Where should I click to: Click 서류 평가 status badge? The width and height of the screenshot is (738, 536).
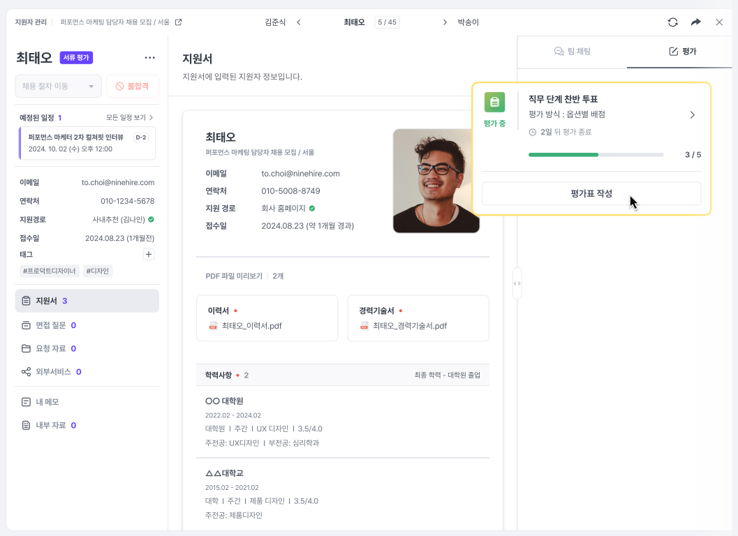76,57
